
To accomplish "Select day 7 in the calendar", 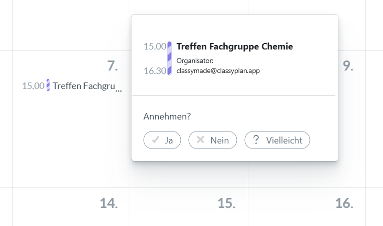I will [x=112, y=66].
